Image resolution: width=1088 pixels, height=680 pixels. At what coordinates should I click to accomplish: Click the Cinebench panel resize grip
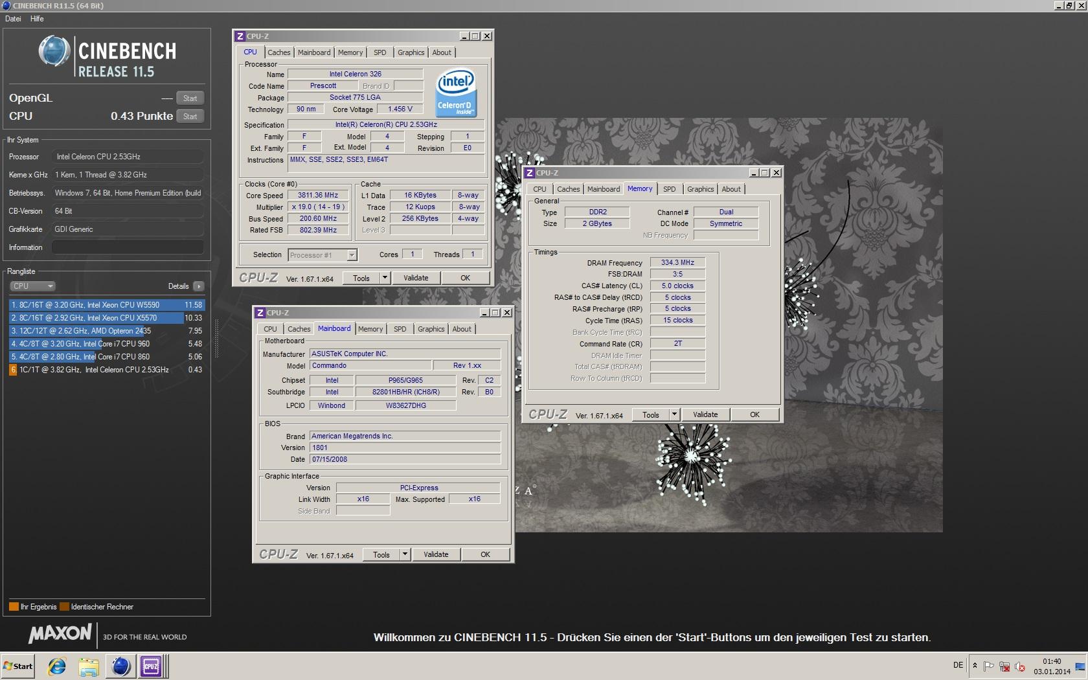216,339
